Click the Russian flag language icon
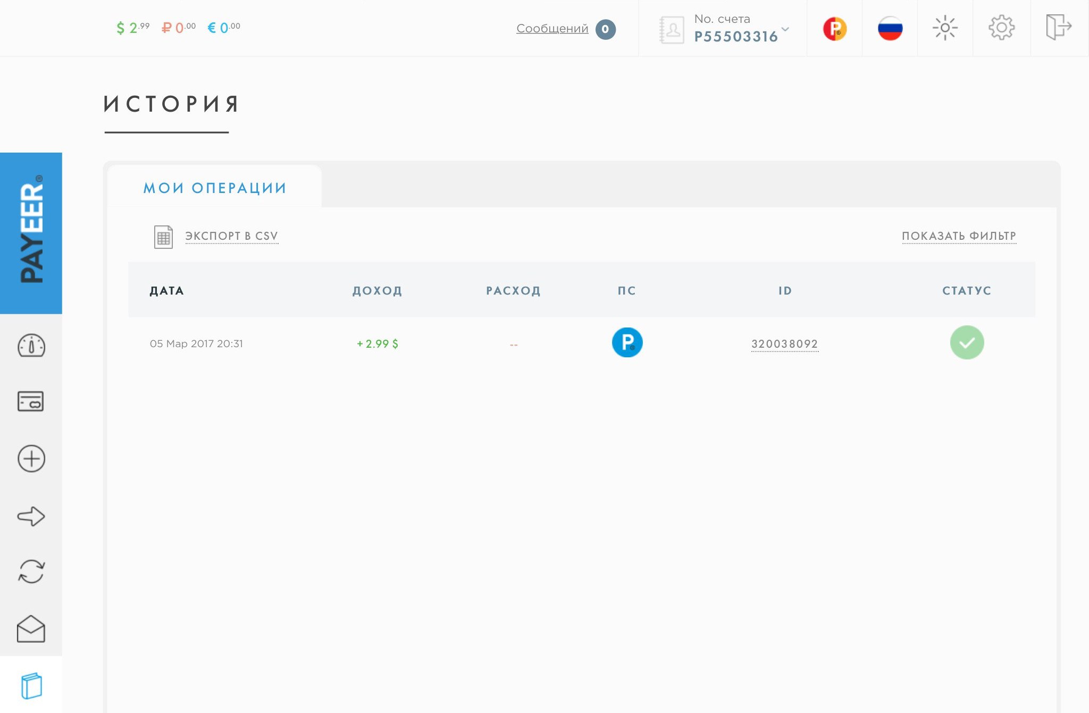This screenshot has height=713, width=1089. click(x=890, y=28)
